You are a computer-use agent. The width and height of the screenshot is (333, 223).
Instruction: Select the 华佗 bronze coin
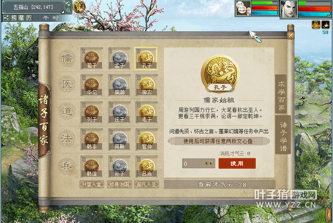click(x=92, y=85)
